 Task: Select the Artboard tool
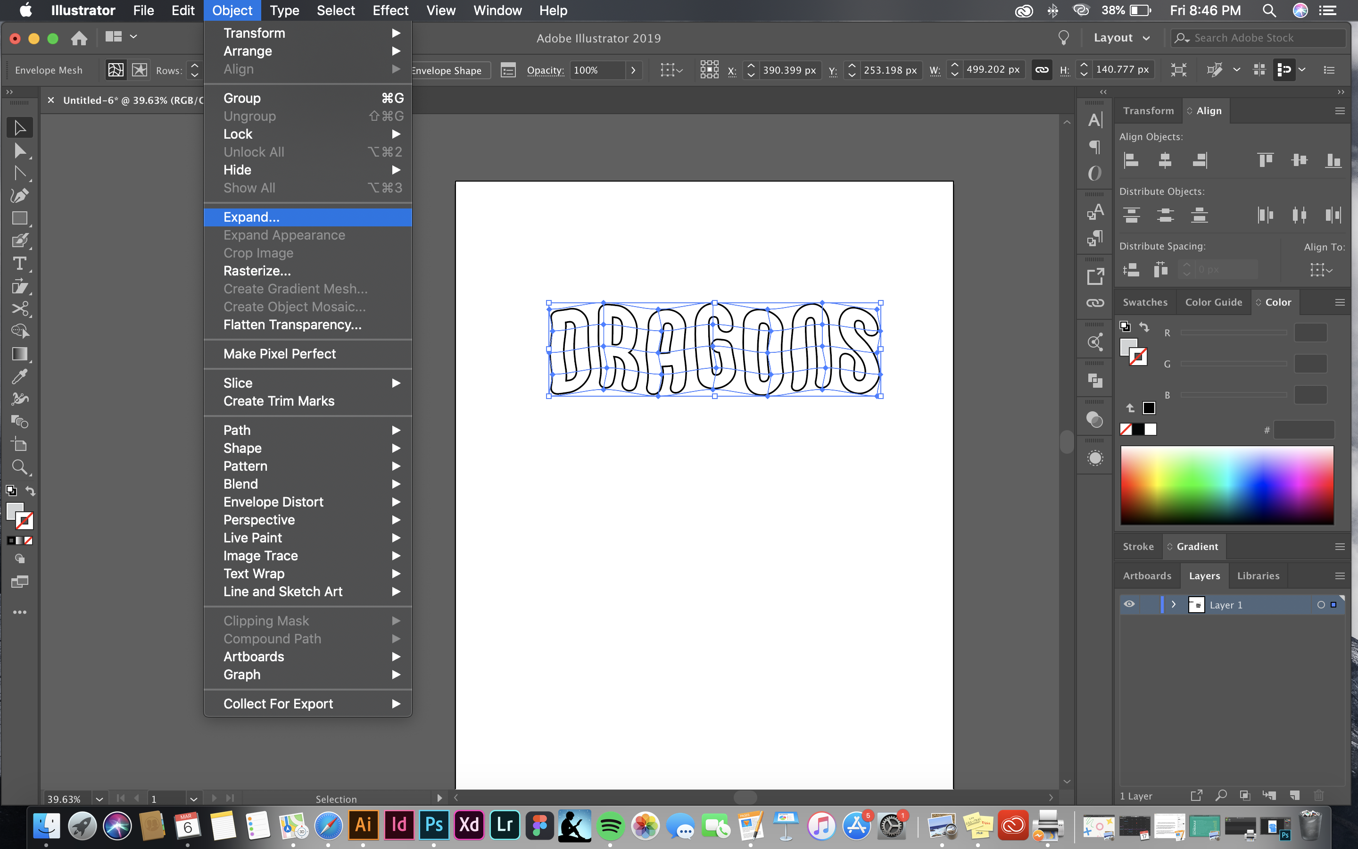[x=20, y=445]
